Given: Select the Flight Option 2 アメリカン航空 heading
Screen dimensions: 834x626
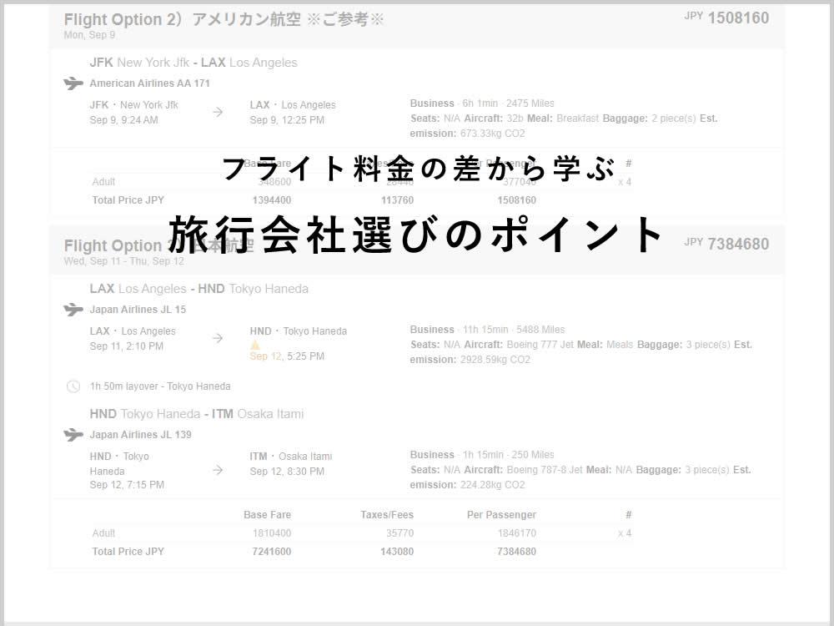Looking at the screenshot, I should (x=224, y=19).
